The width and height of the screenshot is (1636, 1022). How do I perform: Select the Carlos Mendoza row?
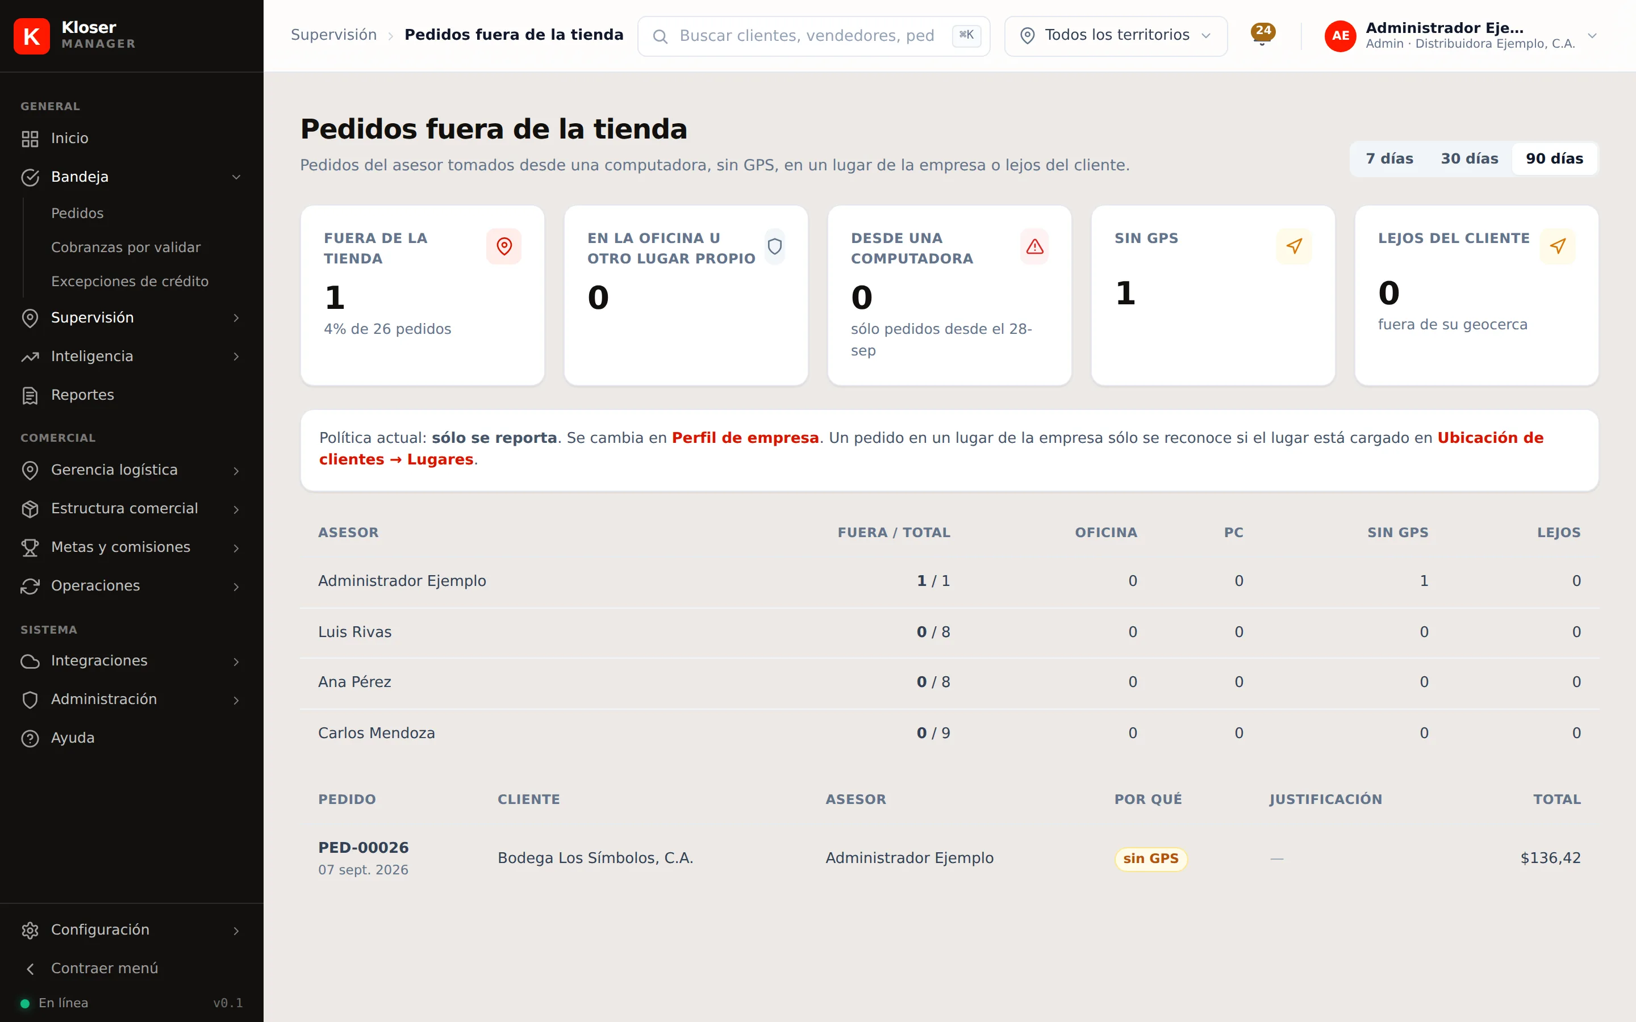tap(949, 734)
